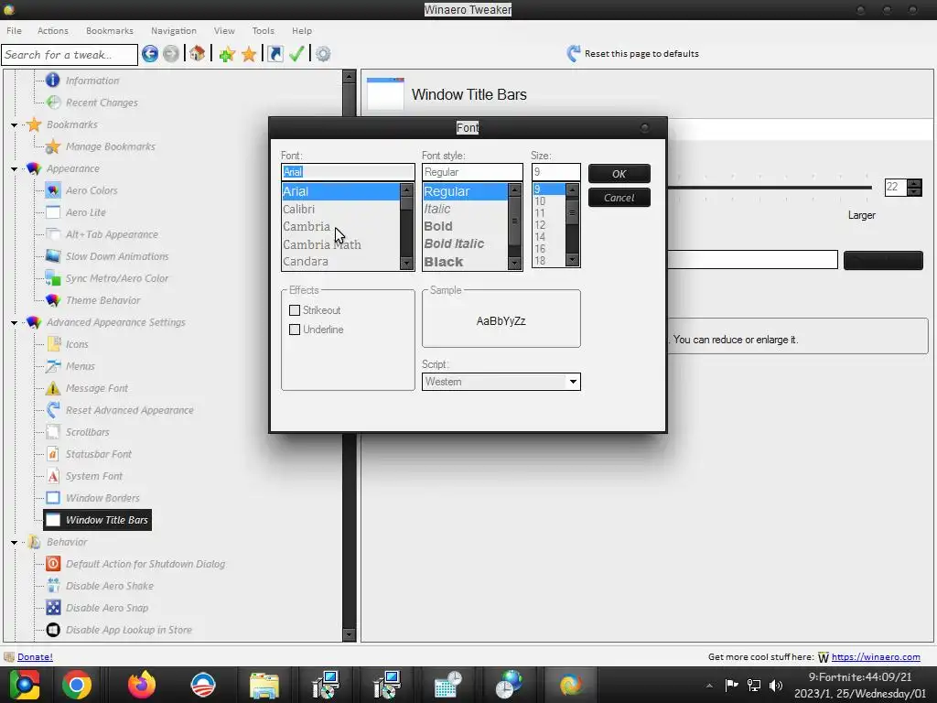Screen dimensions: 937x703
Task: Enable the Underline checkbox
Action: [x=295, y=330]
